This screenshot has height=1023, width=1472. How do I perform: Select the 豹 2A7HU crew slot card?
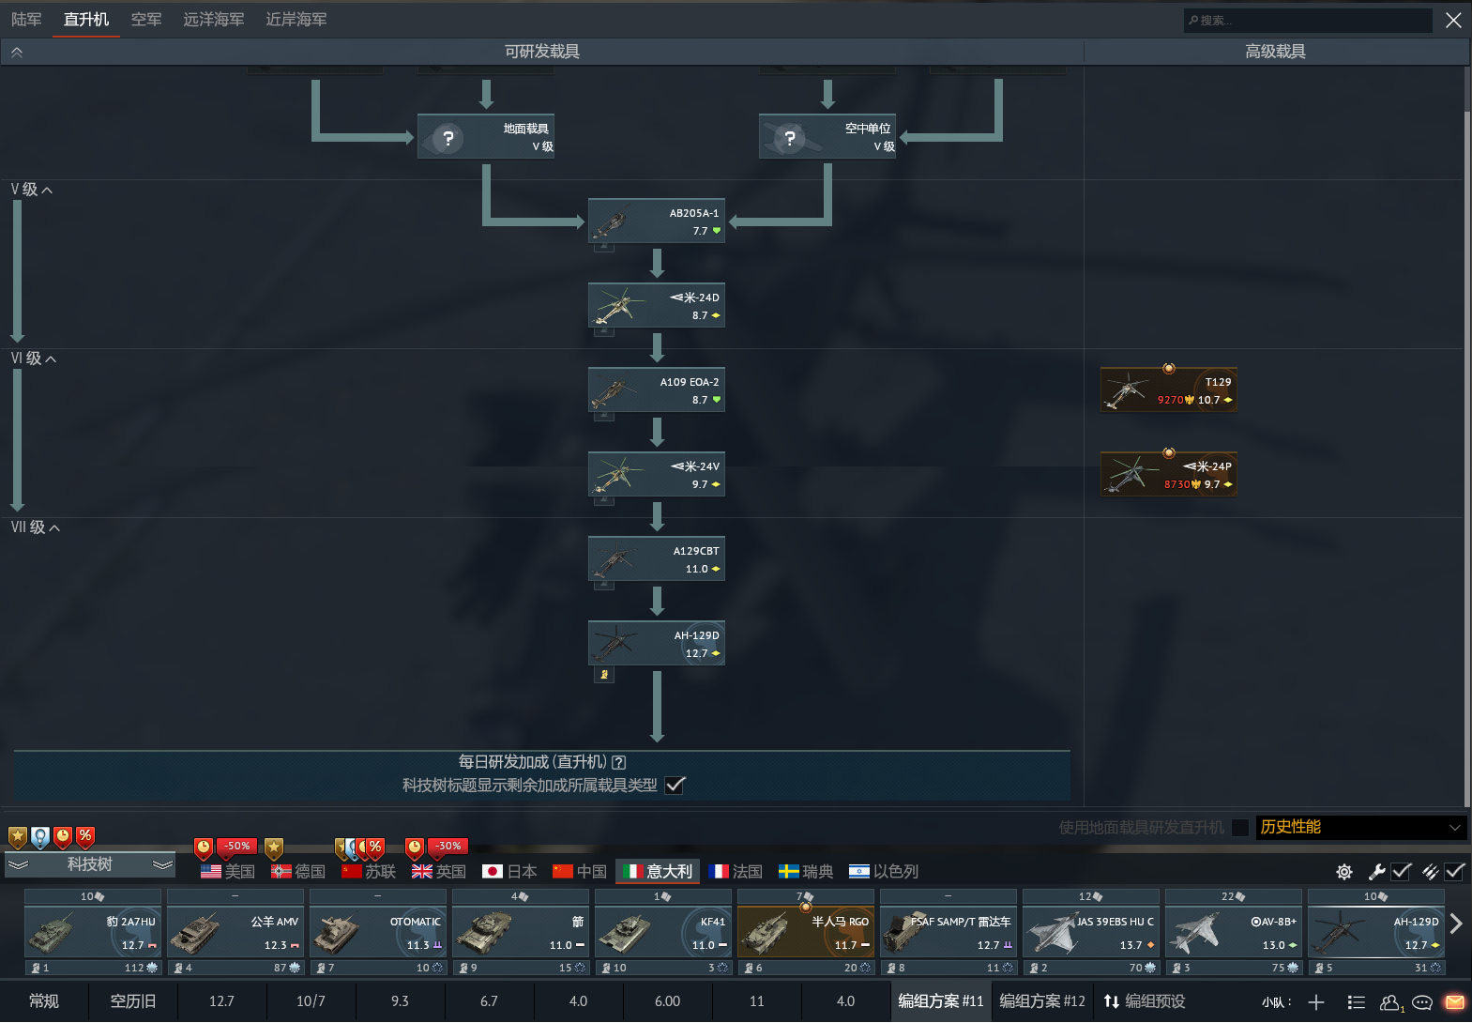pyautogui.click(x=93, y=933)
